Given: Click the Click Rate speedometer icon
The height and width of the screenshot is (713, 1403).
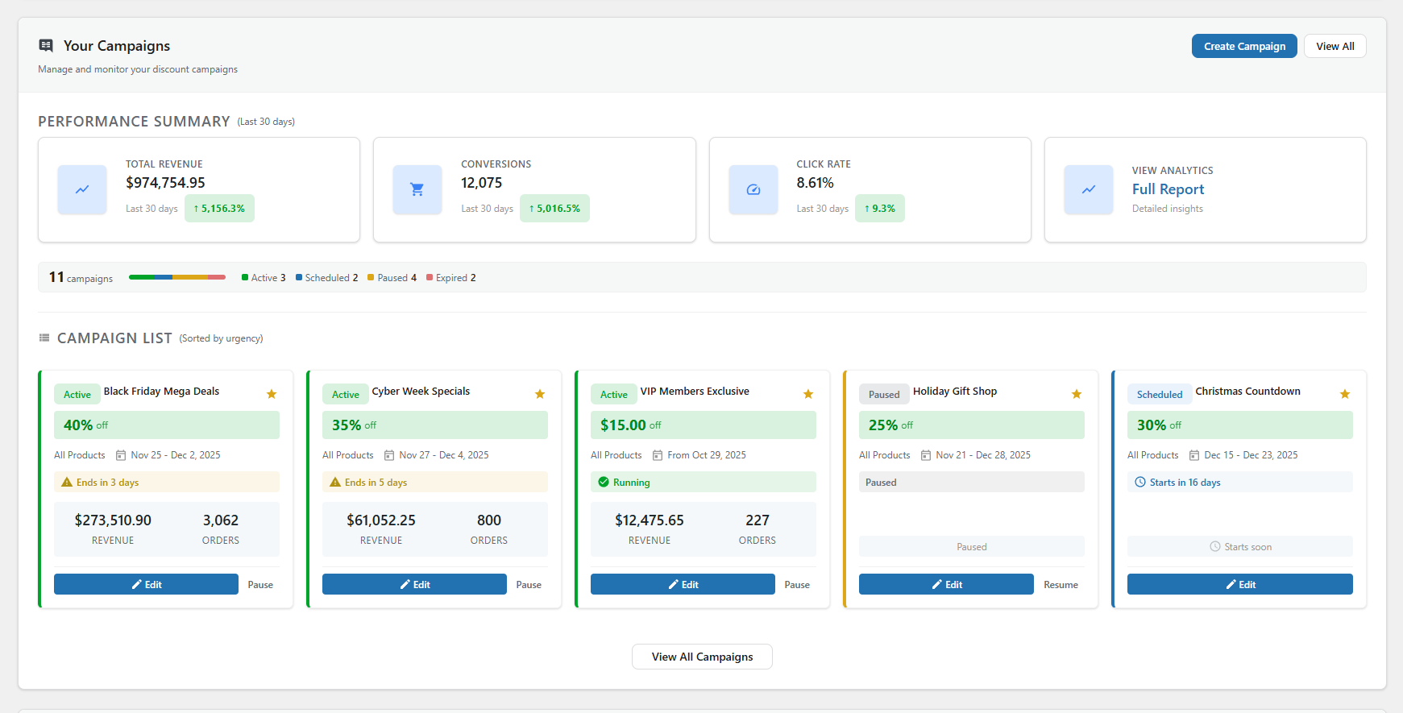Looking at the screenshot, I should (753, 189).
